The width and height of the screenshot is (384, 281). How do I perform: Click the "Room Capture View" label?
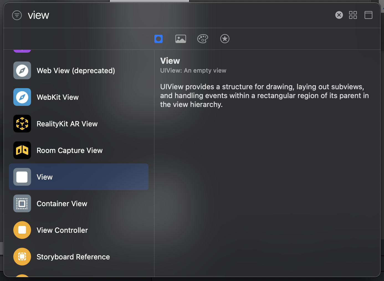(70, 150)
